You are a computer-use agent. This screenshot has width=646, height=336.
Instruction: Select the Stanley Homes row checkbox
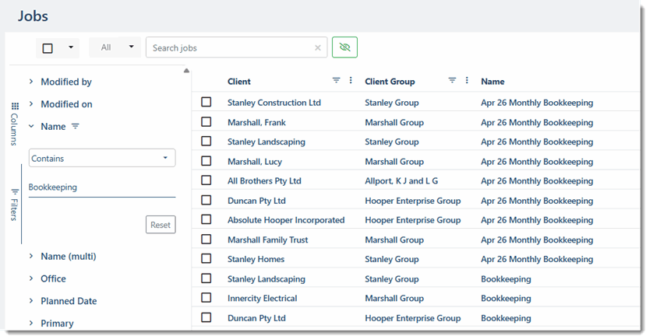[206, 259]
